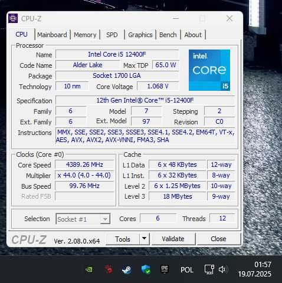
Task: Click the volume speaker tray icon
Action: pyautogui.click(x=222, y=269)
